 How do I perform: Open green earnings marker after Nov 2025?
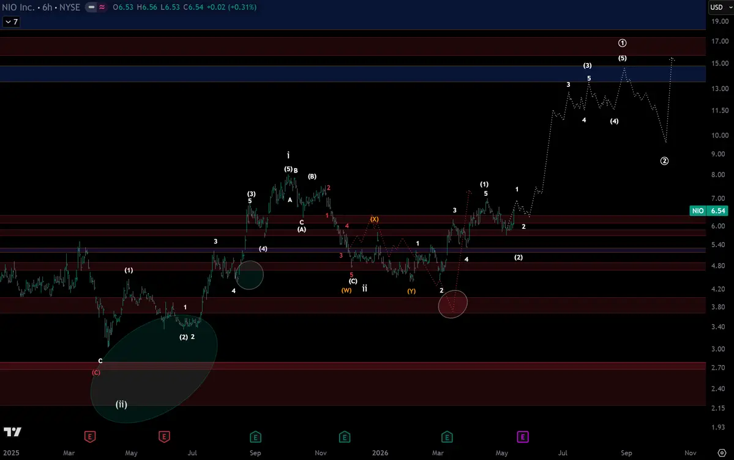coord(345,437)
